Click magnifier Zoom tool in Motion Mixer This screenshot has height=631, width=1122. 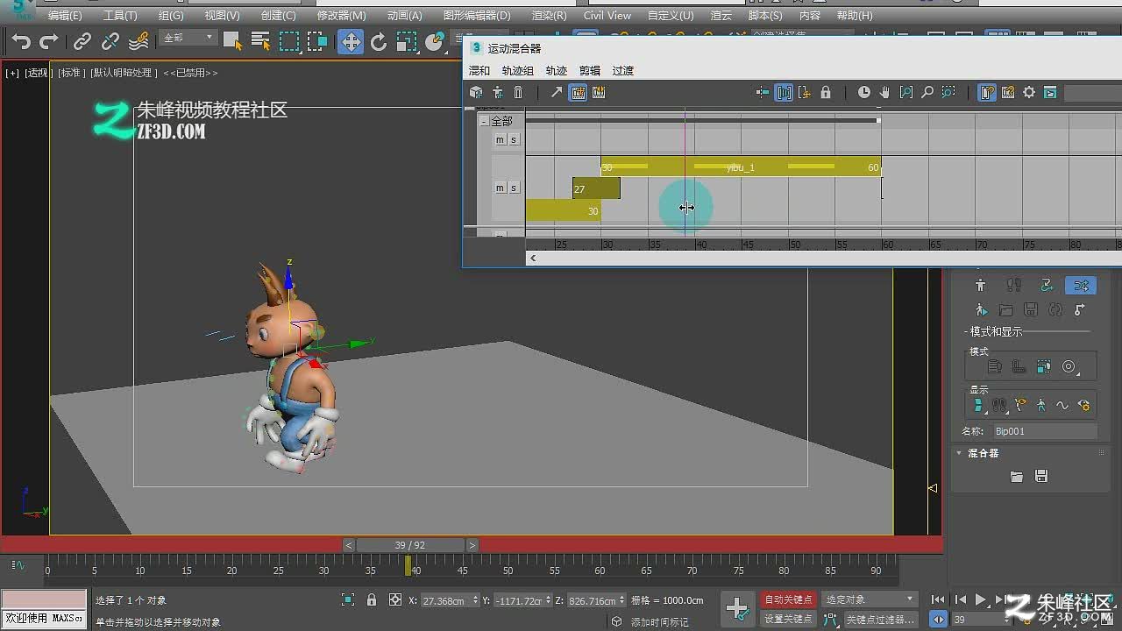[x=927, y=92]
